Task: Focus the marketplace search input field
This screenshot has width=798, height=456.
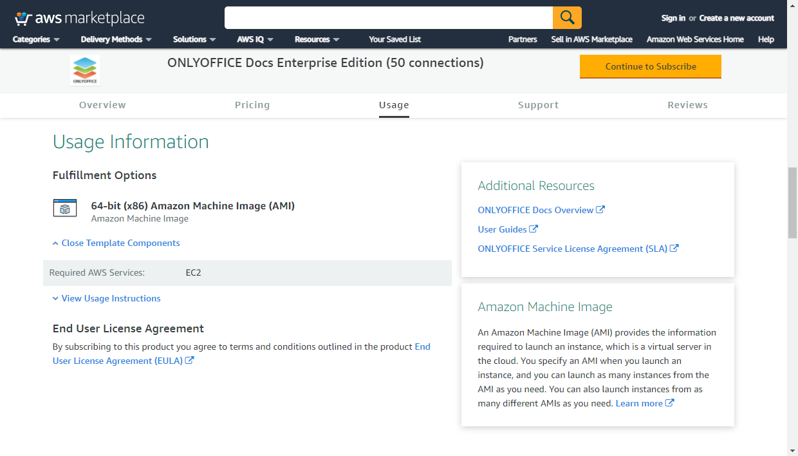Action: click(x=388, y=18)
